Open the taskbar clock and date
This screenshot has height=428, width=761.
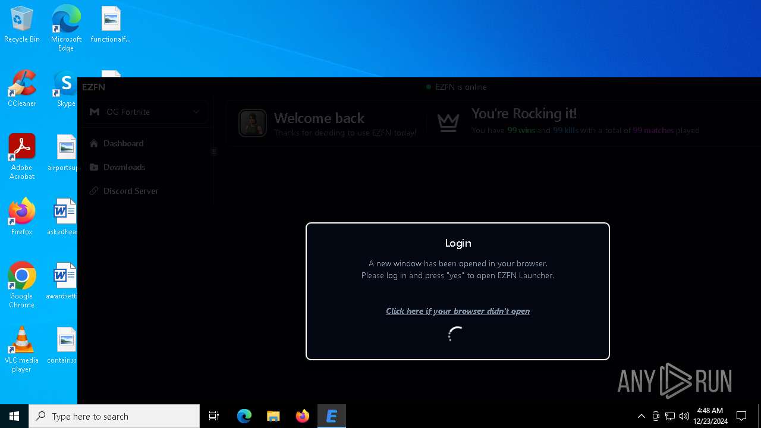(710, 416)
